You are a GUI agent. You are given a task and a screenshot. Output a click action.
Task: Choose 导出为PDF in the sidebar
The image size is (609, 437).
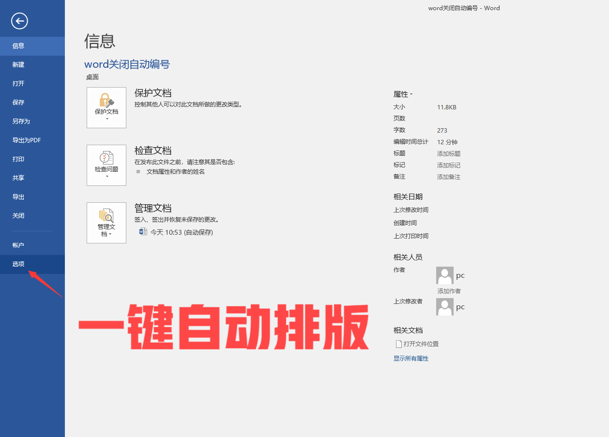click(27, 140)
